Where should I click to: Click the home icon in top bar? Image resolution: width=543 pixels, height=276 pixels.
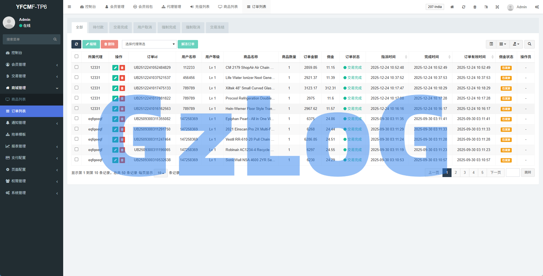coord(452,7)
